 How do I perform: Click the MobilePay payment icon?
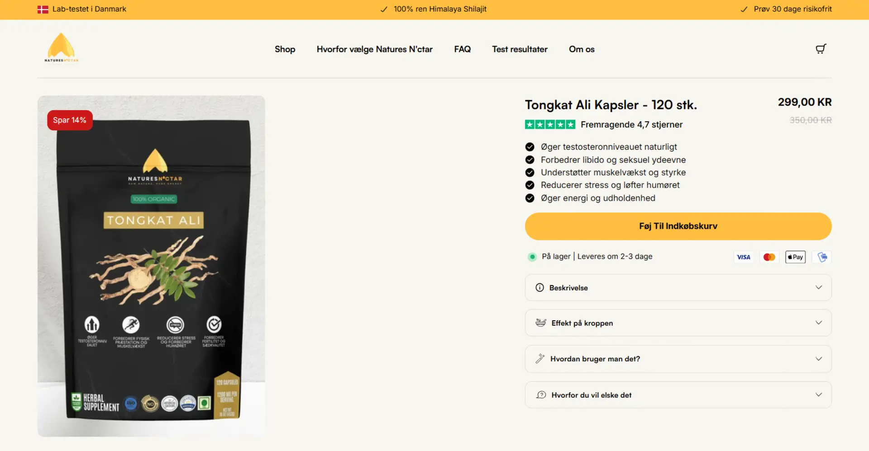pos(822,257)
